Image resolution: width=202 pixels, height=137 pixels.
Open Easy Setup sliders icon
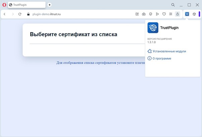pyautogui.click(x=171, y=14)
